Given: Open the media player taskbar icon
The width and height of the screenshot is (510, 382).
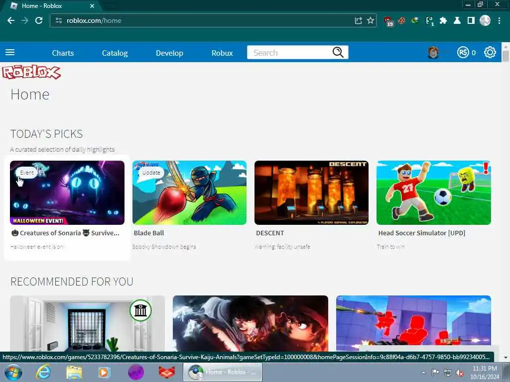Looking at the screenshot, I should [x=104, y=372].
